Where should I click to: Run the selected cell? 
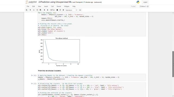pyautogui.click(x=52, y=10)
